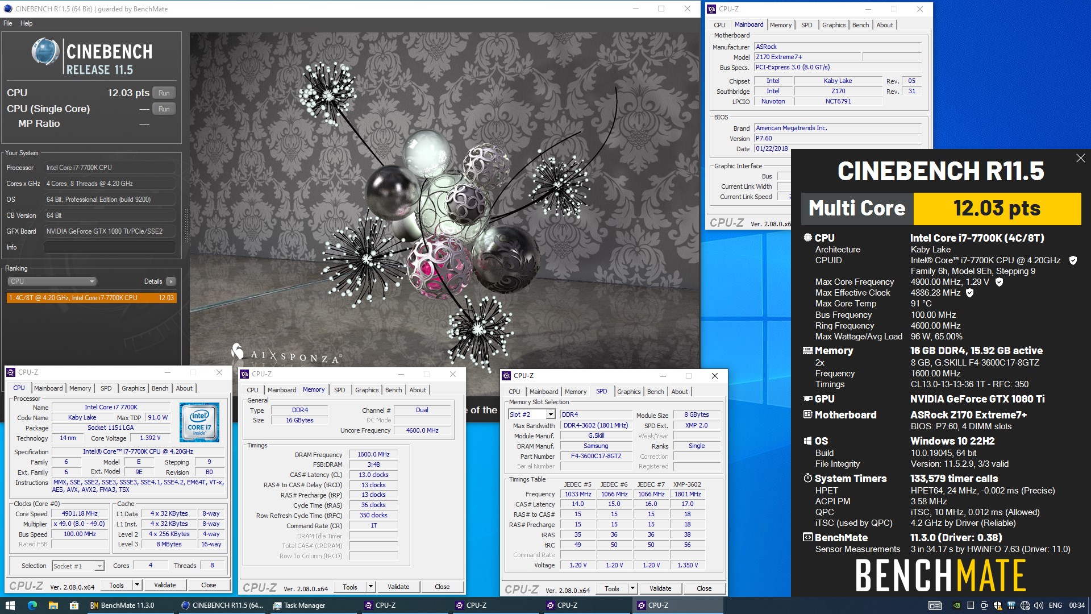The height and width of the screenshot is (614, 1091).
Task: Click Validate in CPU-Z Memory window
Action: (x=398, y=587)
